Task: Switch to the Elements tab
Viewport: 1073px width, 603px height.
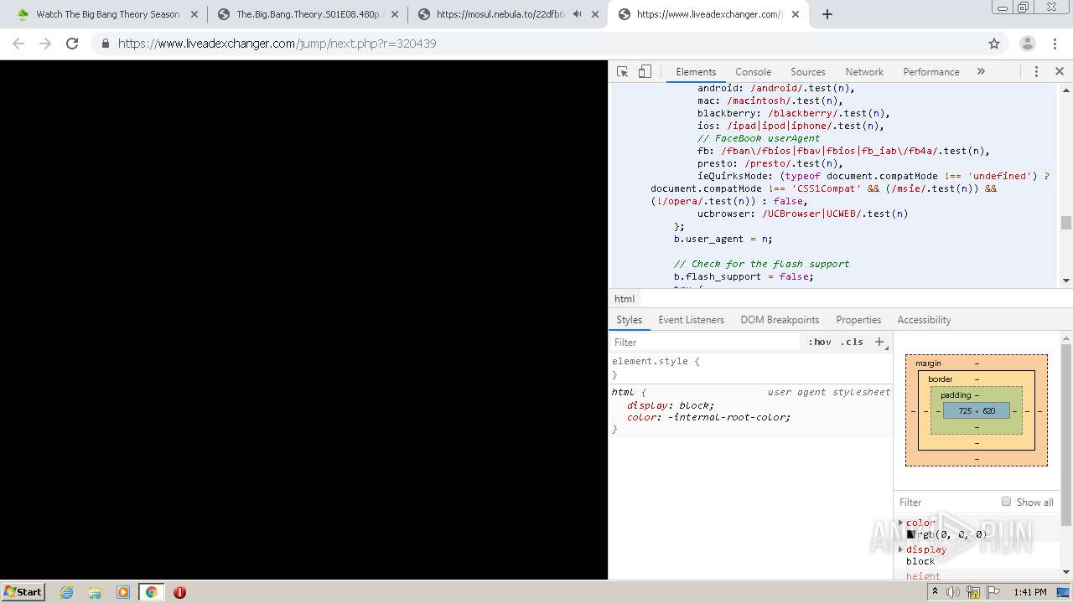Action: click(x=696, y=72)
